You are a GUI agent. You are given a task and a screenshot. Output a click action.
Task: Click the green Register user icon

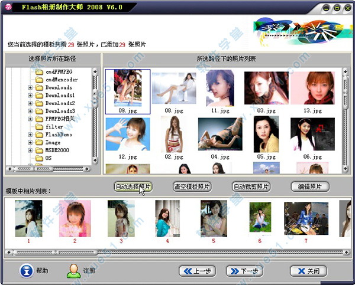[73, 271]
